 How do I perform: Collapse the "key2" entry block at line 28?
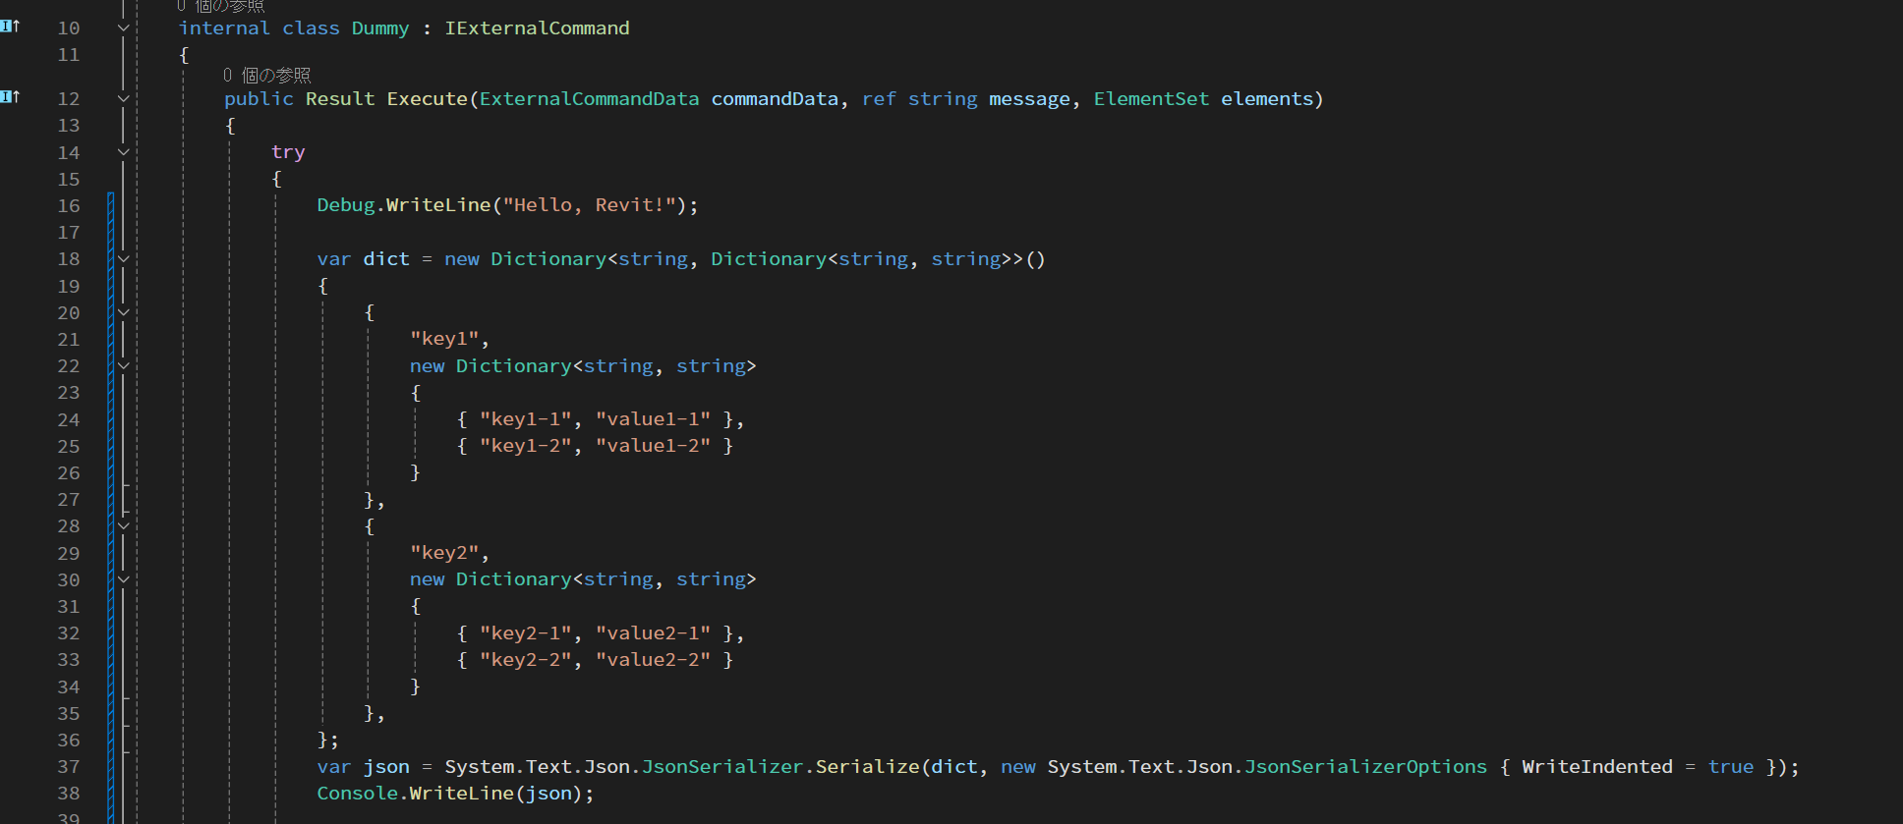(124, 526)
